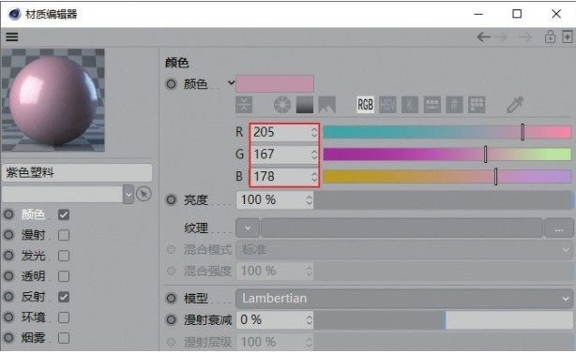Screen dimensions: 576x353
Task: Switch to the spectrum gradient icon
Action: [305, 105]
